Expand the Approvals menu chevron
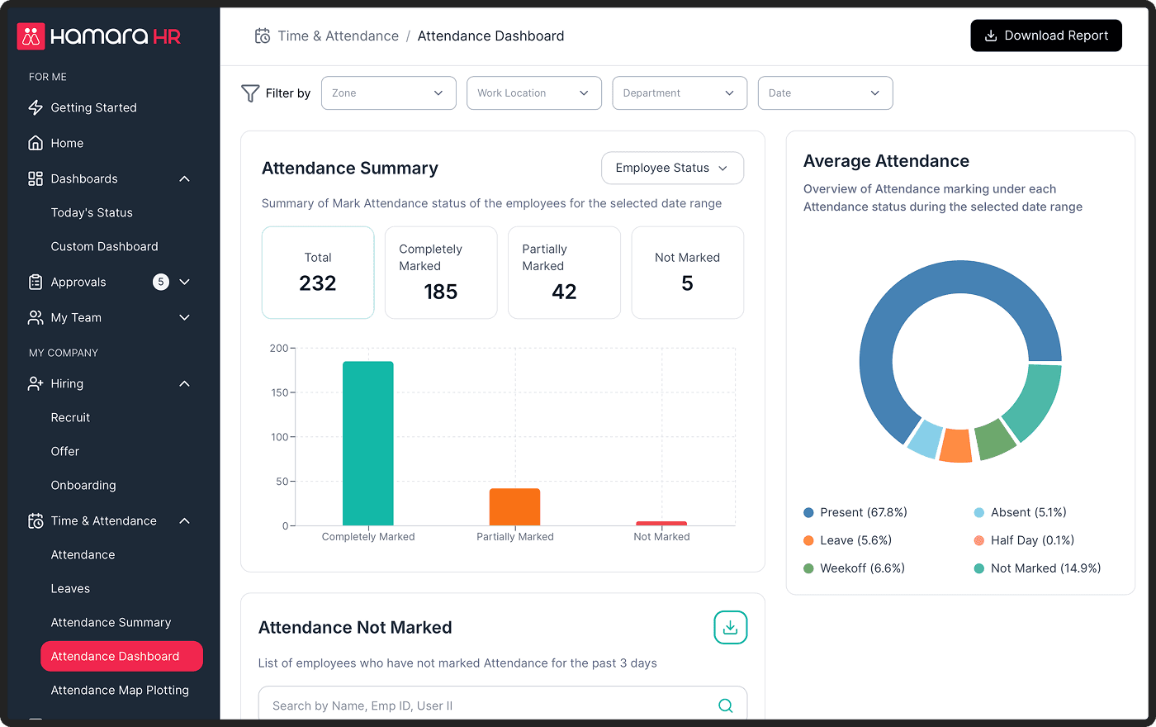The width and height of the screenshot is (1156, 727). click(185, 282)
